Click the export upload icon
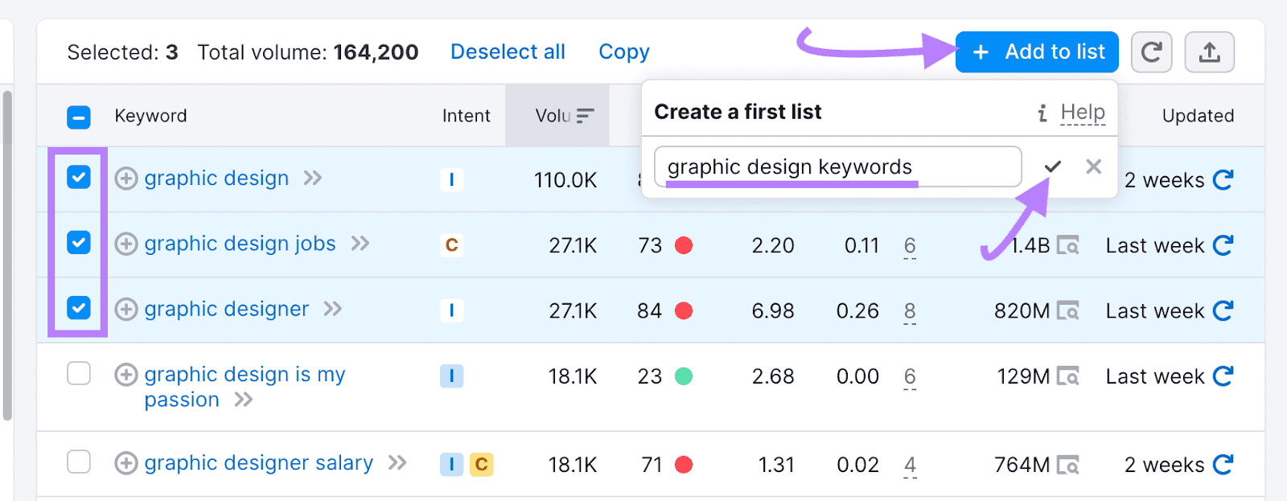The width and height of the screenshot is (1287, 501). pyautogui.click(x=1209, y=52)
